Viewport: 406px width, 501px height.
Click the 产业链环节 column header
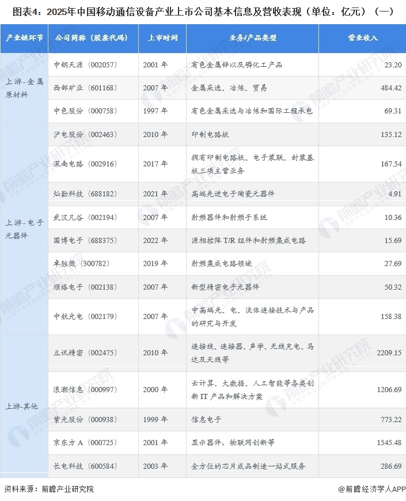[x=24, y=38]
